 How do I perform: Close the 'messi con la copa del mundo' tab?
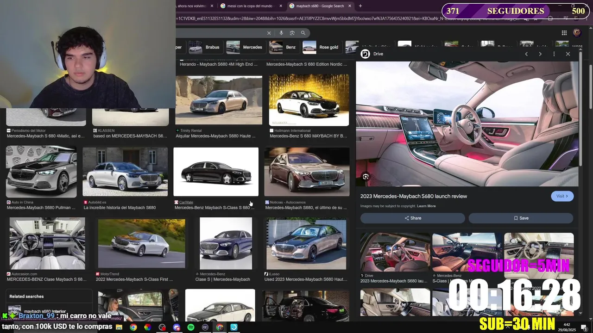pyautogui.click(x=281, y=6)
